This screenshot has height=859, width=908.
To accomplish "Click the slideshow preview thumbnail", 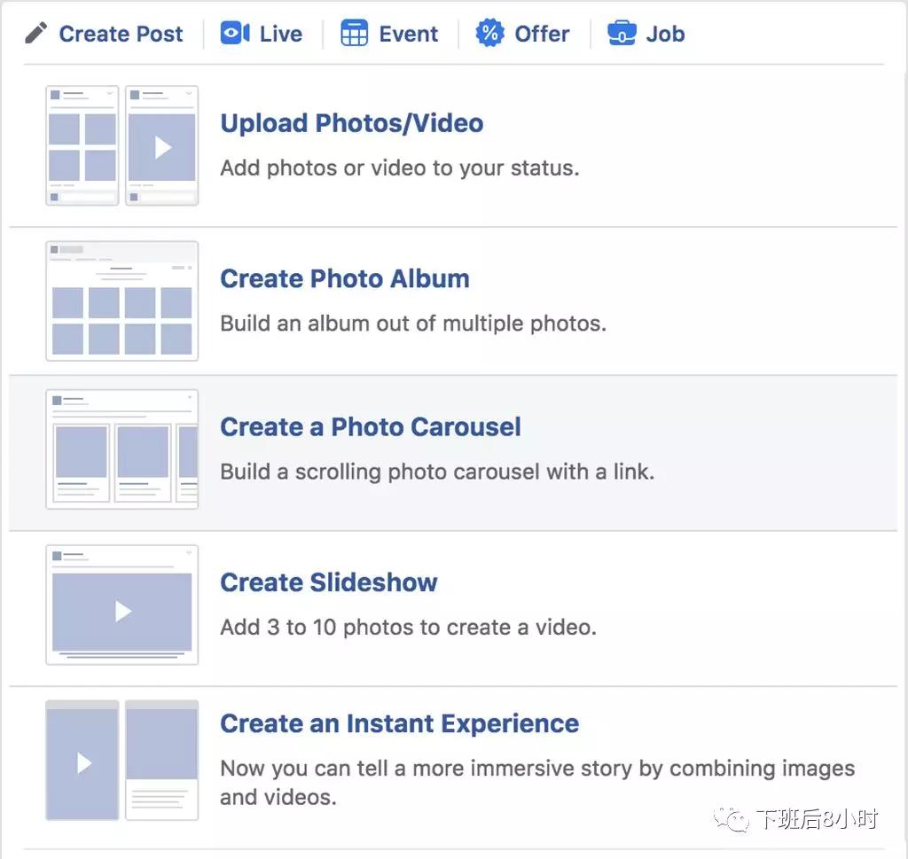I will 121,605.
